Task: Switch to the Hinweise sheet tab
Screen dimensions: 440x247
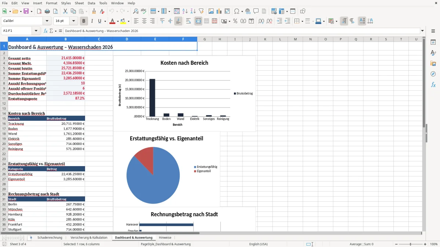Action: 165,237
